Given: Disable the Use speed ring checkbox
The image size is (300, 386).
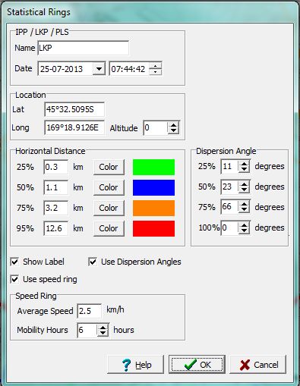Looking at the screenshot, I should click(14, 279).
